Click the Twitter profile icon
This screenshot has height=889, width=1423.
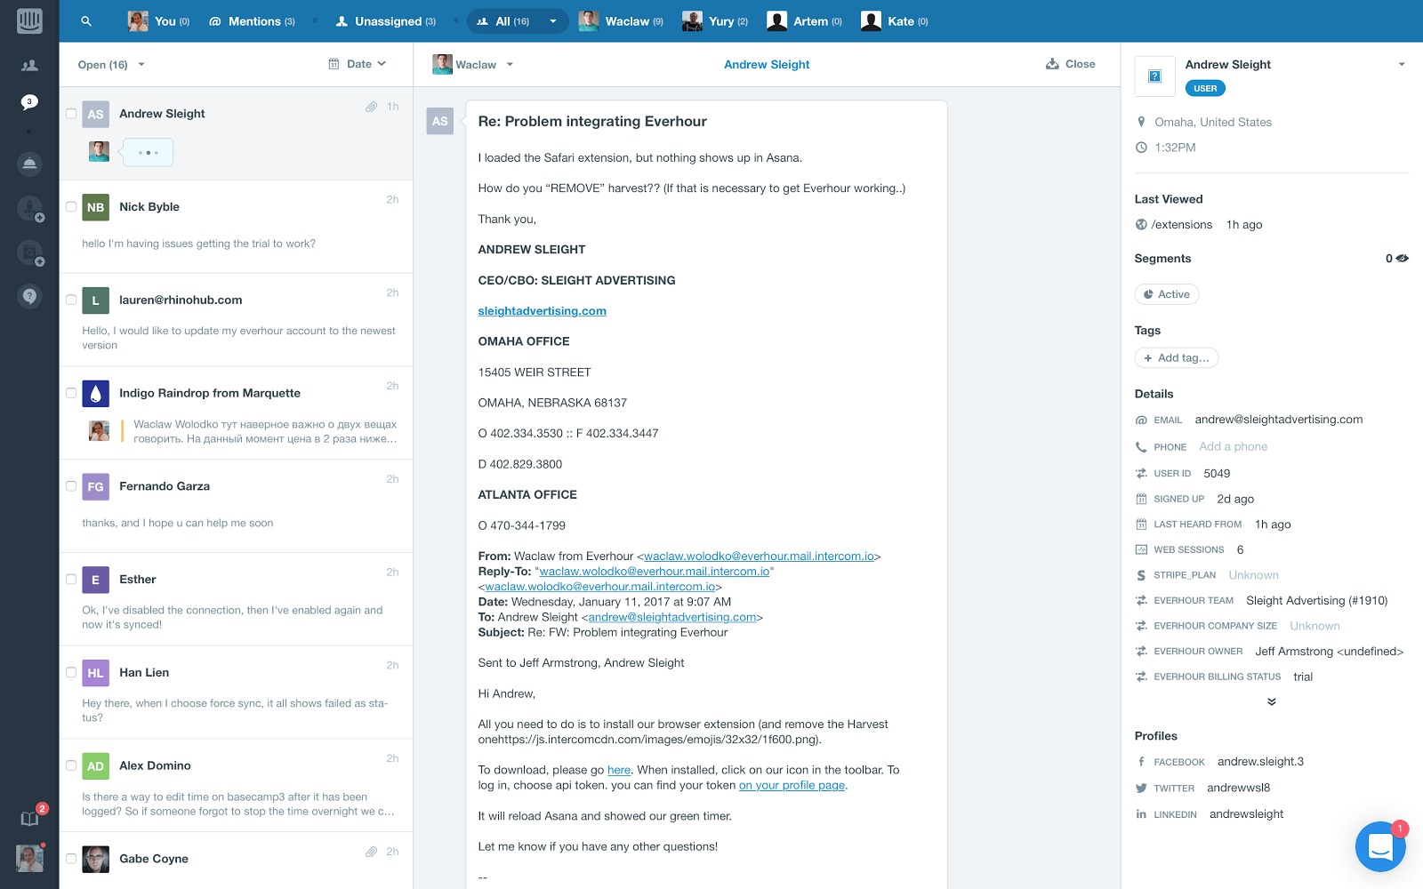(1141, 788)
